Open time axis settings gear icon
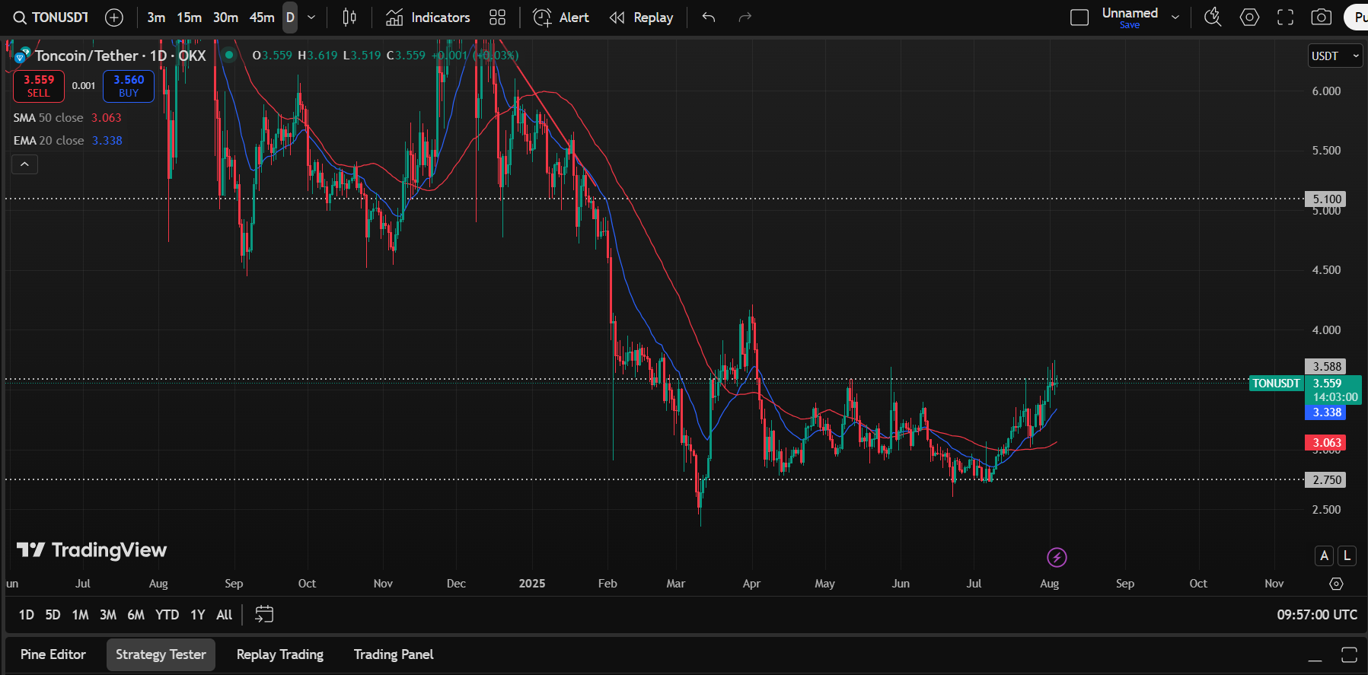The width and height of the screenshot is (1368, 675). [1336, 584]
